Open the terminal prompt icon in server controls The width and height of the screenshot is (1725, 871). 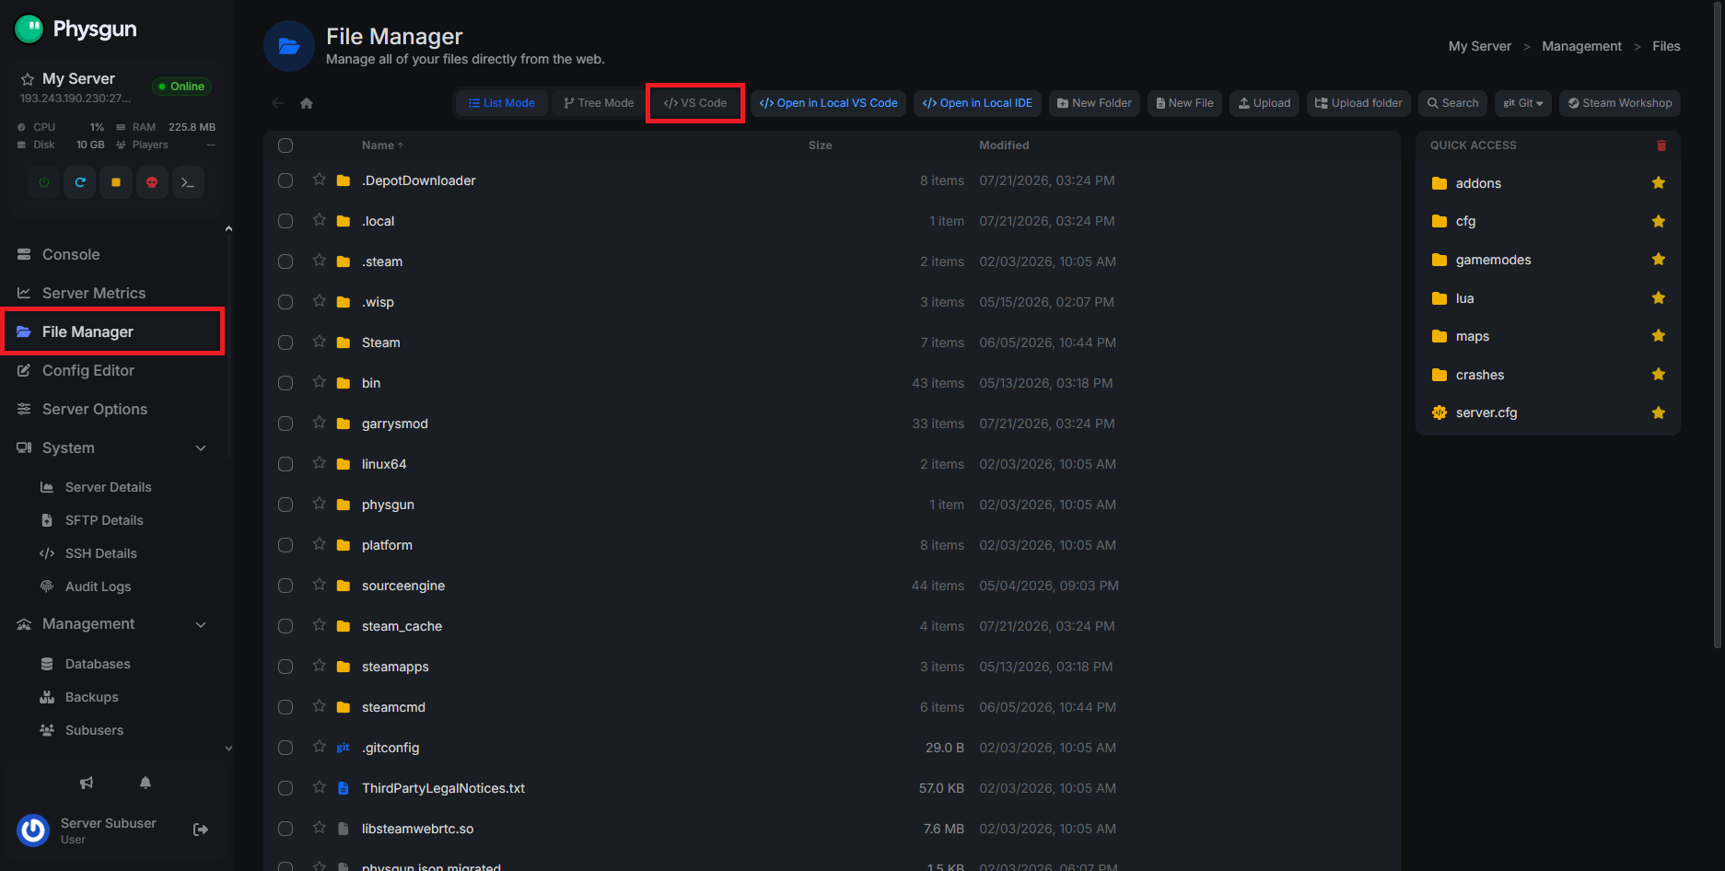(188, 182)
